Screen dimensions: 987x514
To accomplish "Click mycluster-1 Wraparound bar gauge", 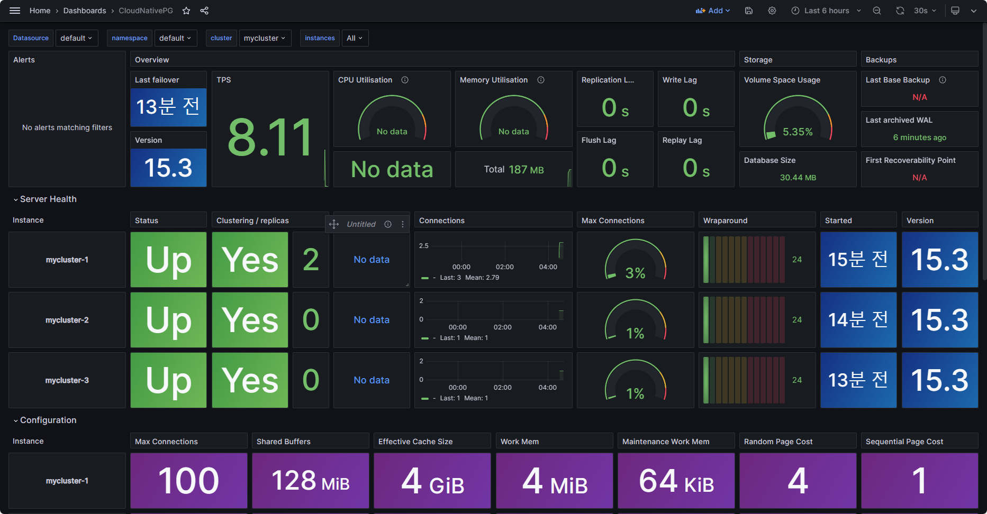I will point(744,260).
